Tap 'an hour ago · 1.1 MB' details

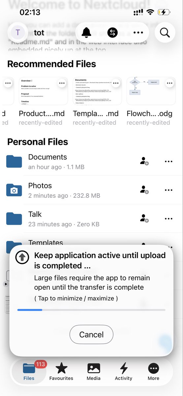(x=56, y=167)
